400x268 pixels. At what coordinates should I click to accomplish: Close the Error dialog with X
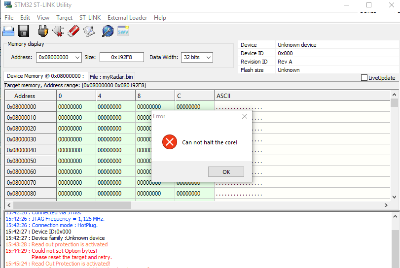tap(244, 116)
